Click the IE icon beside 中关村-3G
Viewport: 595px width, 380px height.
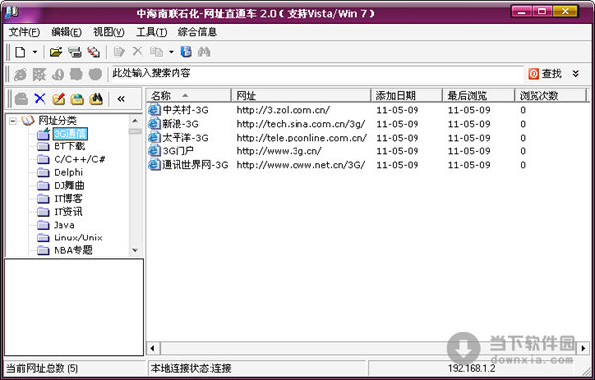tap(154, 110)
